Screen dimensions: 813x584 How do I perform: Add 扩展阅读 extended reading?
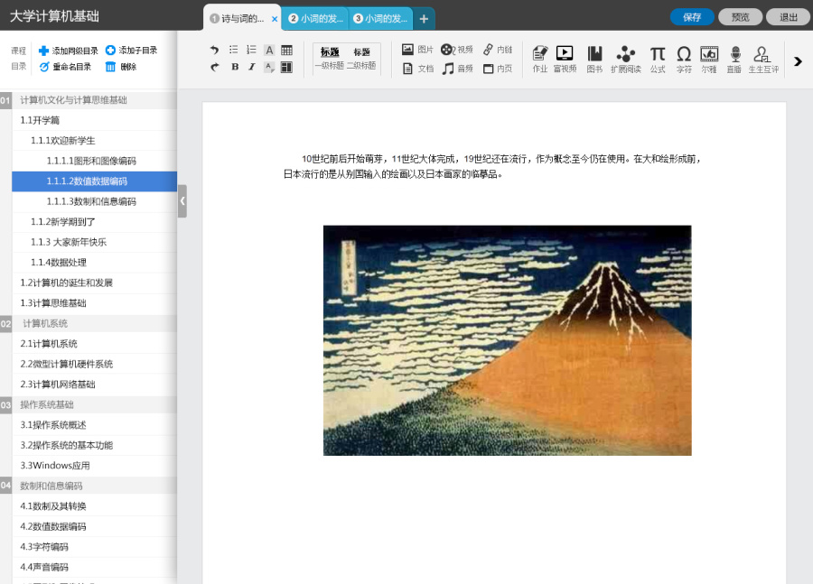pyautogui.click(x=626, y=59)
